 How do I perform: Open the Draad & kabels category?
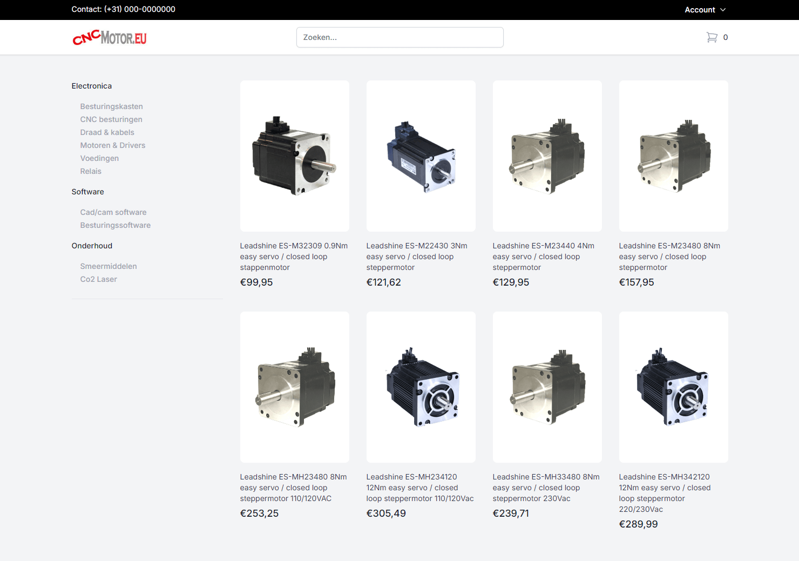[107, 132]
